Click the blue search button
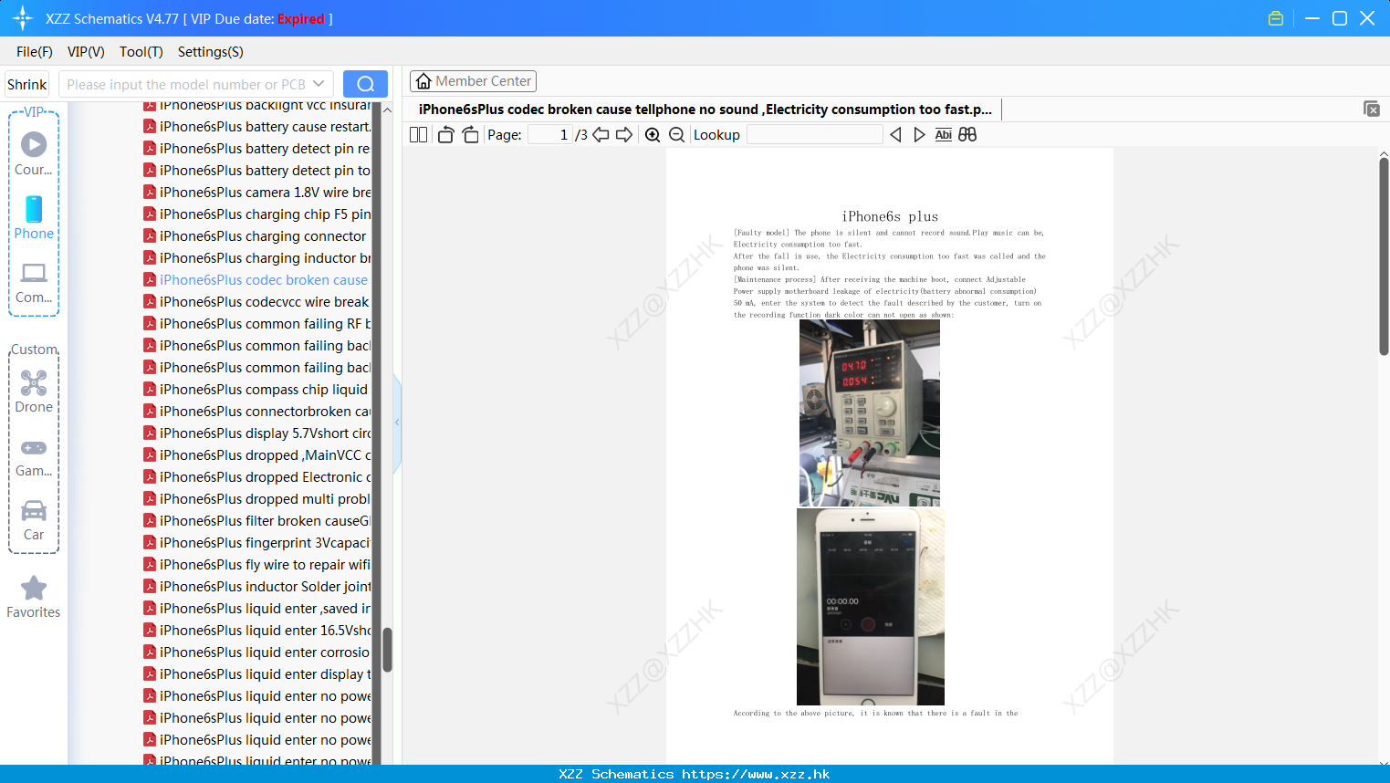Viewport: 1390px width, 783px height. (x=365, y=84)
